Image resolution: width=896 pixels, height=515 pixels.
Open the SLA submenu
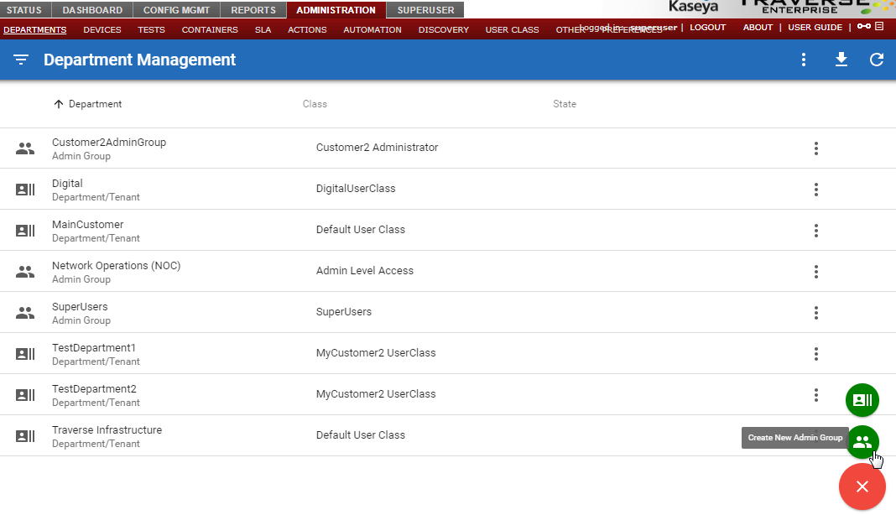pos(263,29)
